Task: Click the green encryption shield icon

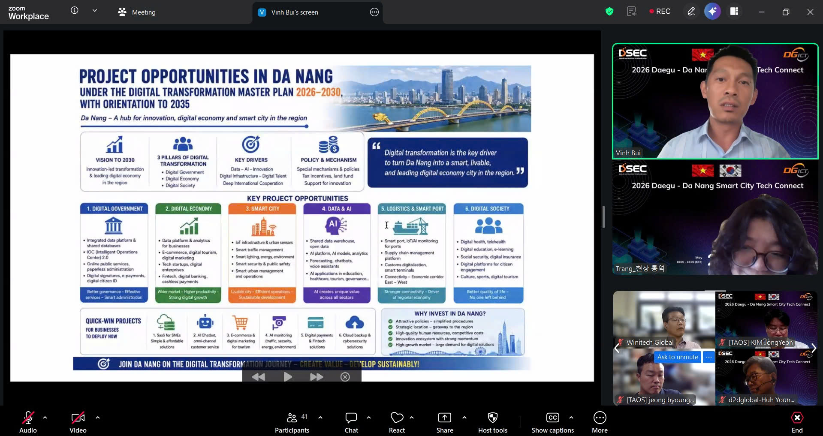Action: tap(609, 12)
